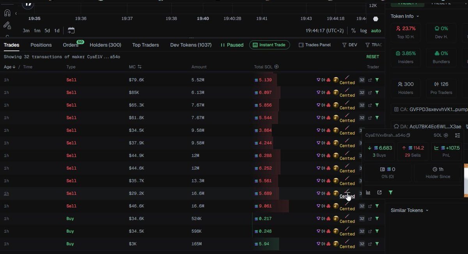Screen dimensions: 468x254
Task: Open the Dev Tokens (1037) tab
Action: tap(191, 45)
